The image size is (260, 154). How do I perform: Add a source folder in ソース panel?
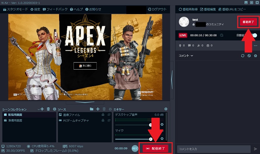point(91,109)
